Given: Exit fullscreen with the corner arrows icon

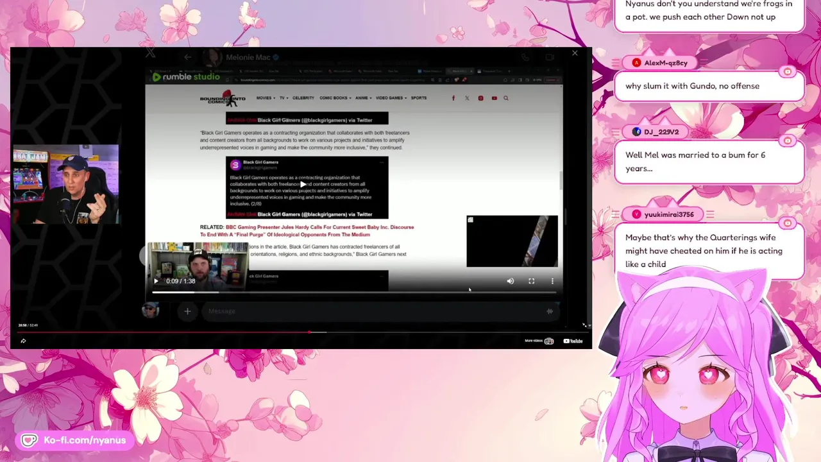Looking at the screenshot, I should point(584,325).
